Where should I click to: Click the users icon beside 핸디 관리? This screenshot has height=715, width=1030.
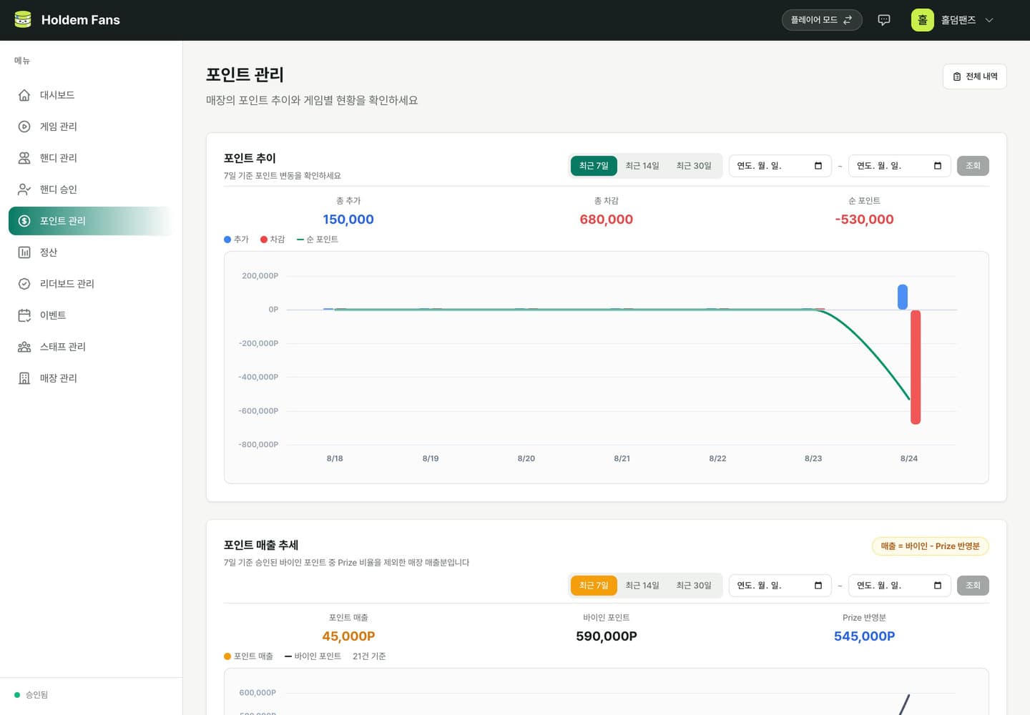(x=24, y=158)
